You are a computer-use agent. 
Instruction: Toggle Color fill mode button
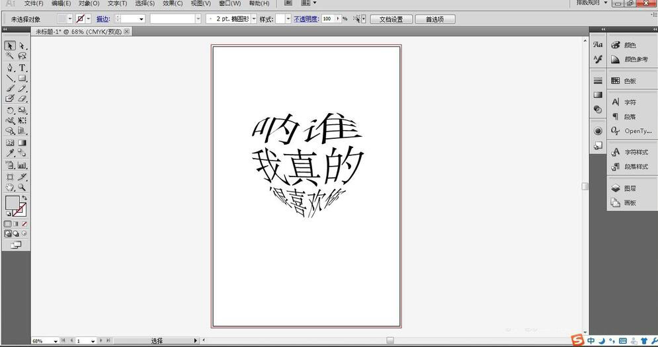(x=7, y=224)
